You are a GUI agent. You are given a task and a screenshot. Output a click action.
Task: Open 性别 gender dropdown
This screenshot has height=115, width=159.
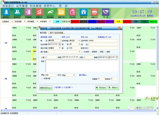point(79,44)
